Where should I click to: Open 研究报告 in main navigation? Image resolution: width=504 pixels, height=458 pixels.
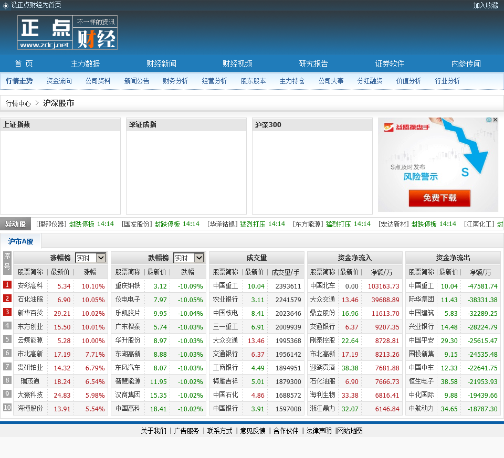(x=314, y=63)
